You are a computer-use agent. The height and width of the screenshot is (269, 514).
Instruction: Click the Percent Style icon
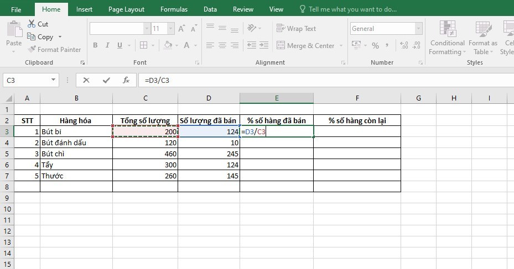(x=376, y=46)
